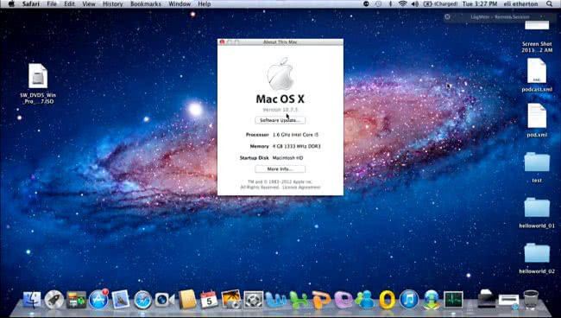Open black folder stack in dock
This screenshot has width=561, height=318.
click(x=487, y=299)
